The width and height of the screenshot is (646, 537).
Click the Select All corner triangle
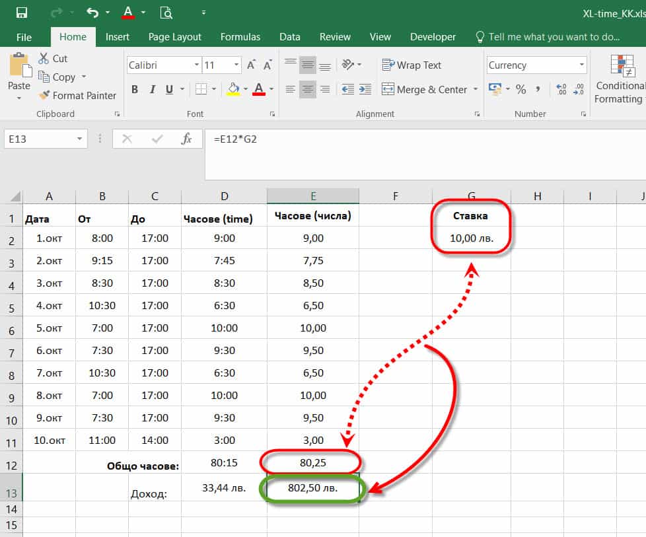click(x=15, y=196)
